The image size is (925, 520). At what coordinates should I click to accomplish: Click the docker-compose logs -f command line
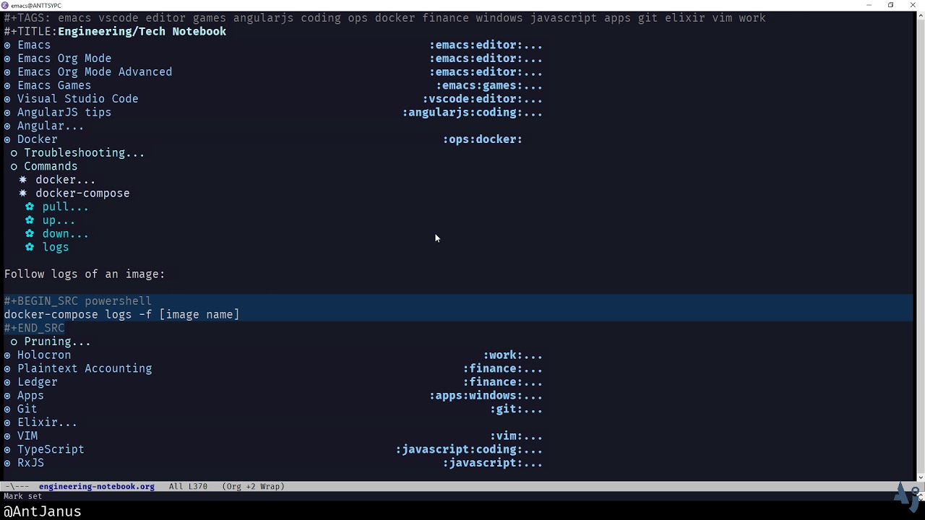click(121, 315)
